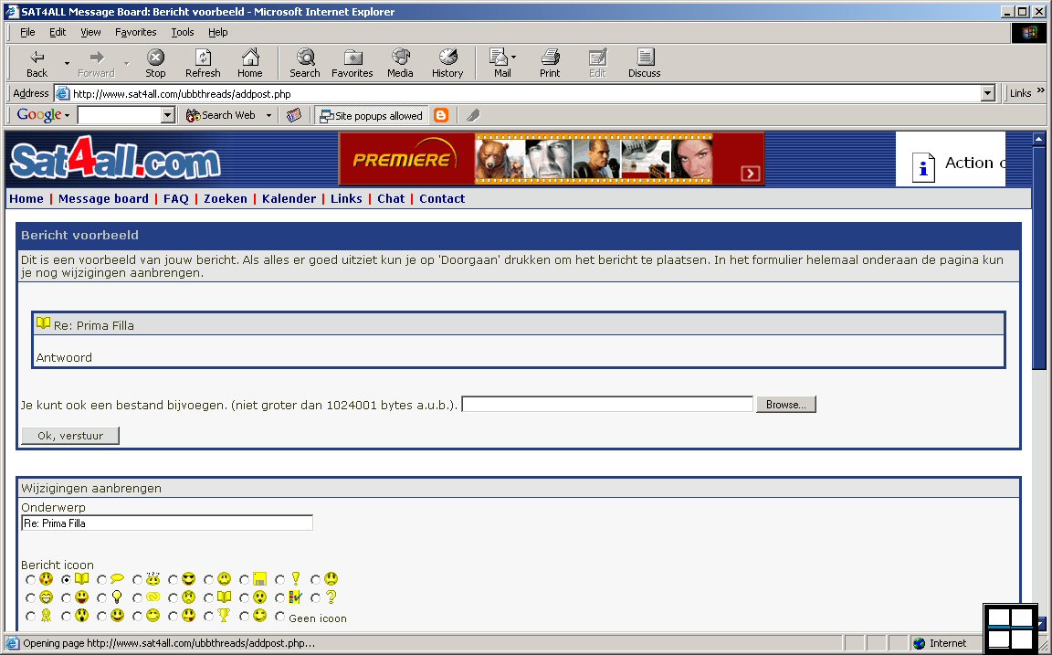This screenshot has height=655, width=1052.
Task: Go to the browser Home page icon
Action: (x=249, y=64)
